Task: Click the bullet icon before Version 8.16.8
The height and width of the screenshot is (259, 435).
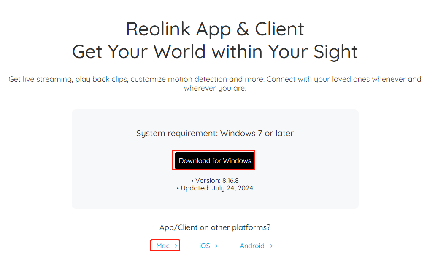Action: pyautogui.click(x=192, y=180)
